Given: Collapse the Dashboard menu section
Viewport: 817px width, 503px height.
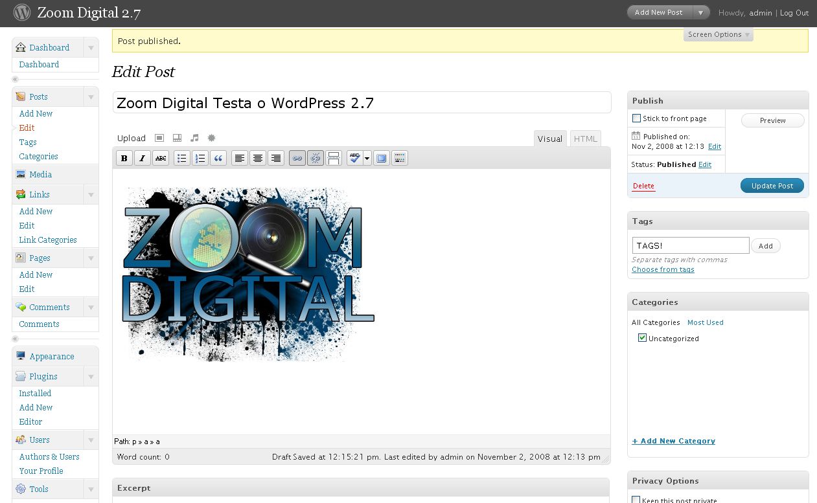Looking at the screenshot, I should point(91,48).
